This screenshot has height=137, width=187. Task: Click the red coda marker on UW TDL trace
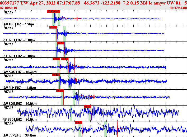pyautogui.click(x=77, y=19)
